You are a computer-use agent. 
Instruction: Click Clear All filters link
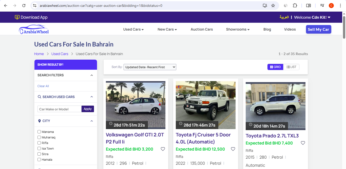[43, 86]
